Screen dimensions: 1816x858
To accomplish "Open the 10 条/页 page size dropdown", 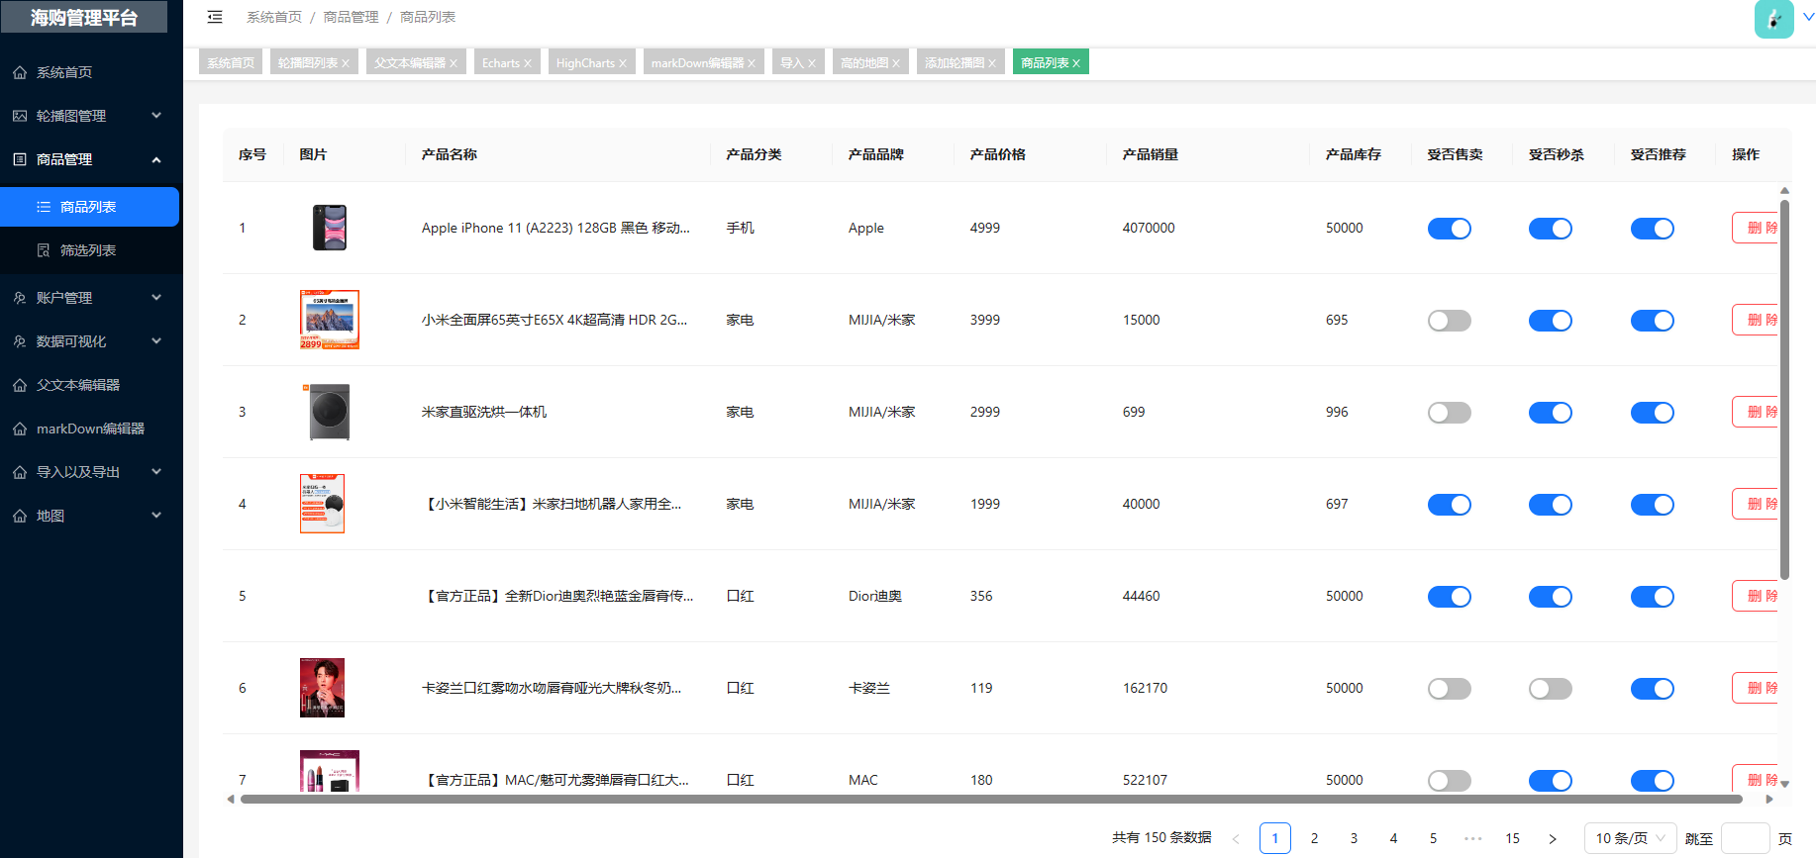I will click(x=1630, y=838).
